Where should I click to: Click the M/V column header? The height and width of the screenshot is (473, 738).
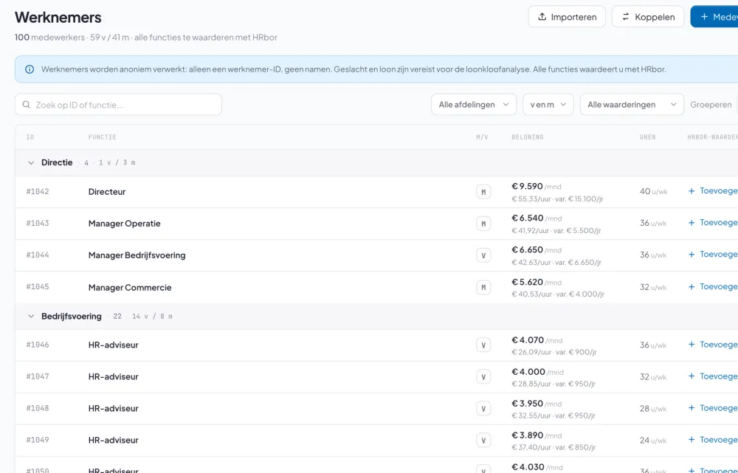[482, 137]
